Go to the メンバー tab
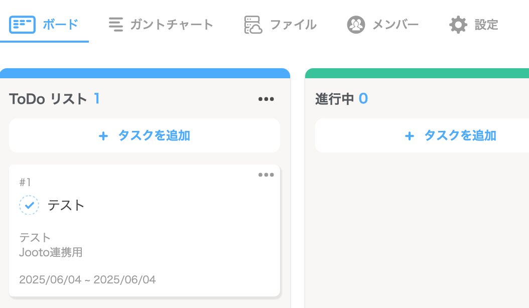The image size is (529, 308). click(395, 24)
